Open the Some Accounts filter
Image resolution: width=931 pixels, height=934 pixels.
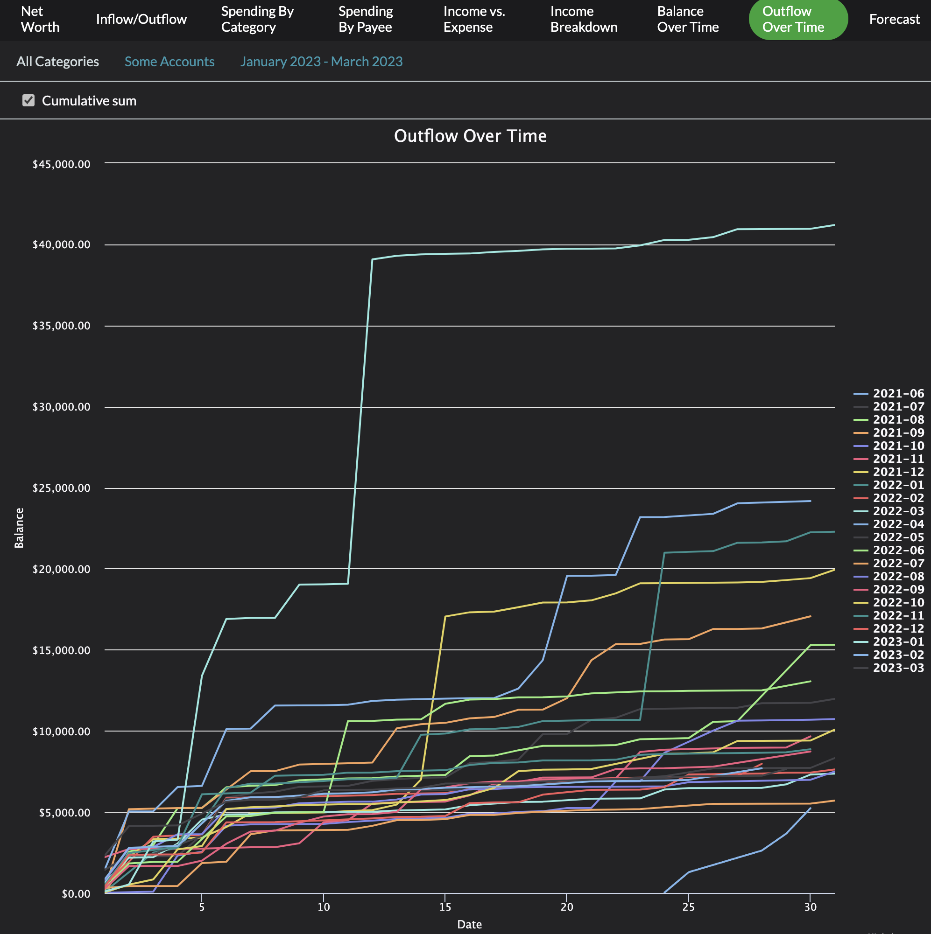coord(169,62)
